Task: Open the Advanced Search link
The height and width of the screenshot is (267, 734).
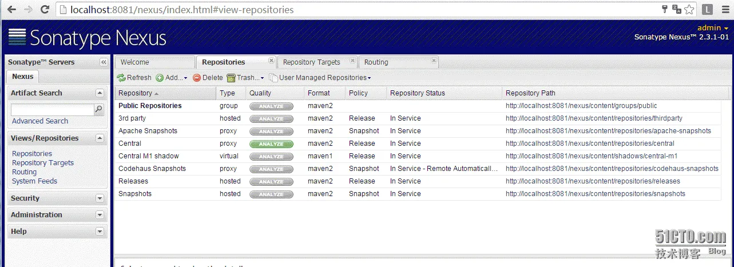Action: click(40, 121)
